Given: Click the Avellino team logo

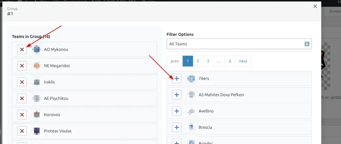Looking at the screenshot, I should point(191,111).
